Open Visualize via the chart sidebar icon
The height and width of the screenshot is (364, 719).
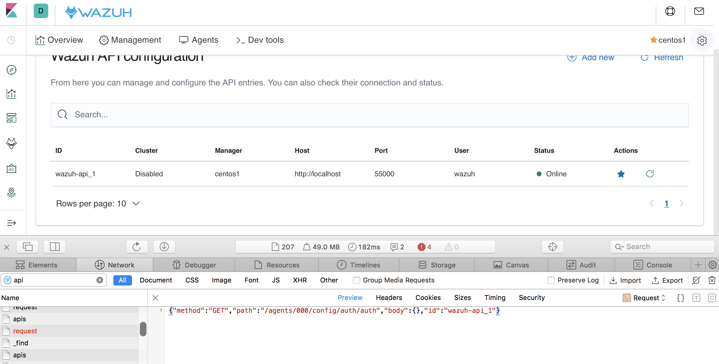[11, 94]
